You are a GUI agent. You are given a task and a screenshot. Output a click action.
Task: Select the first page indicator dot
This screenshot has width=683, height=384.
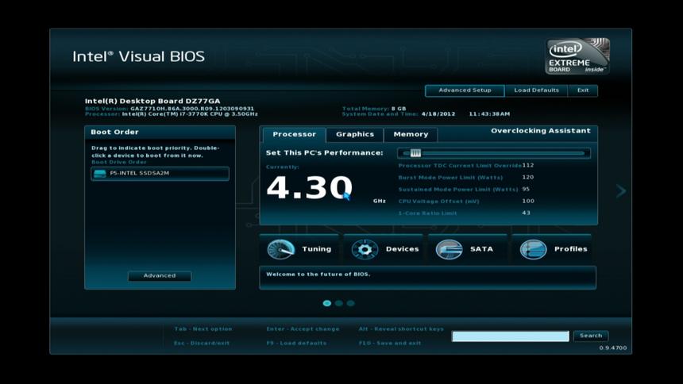click(x=327, y=303)
